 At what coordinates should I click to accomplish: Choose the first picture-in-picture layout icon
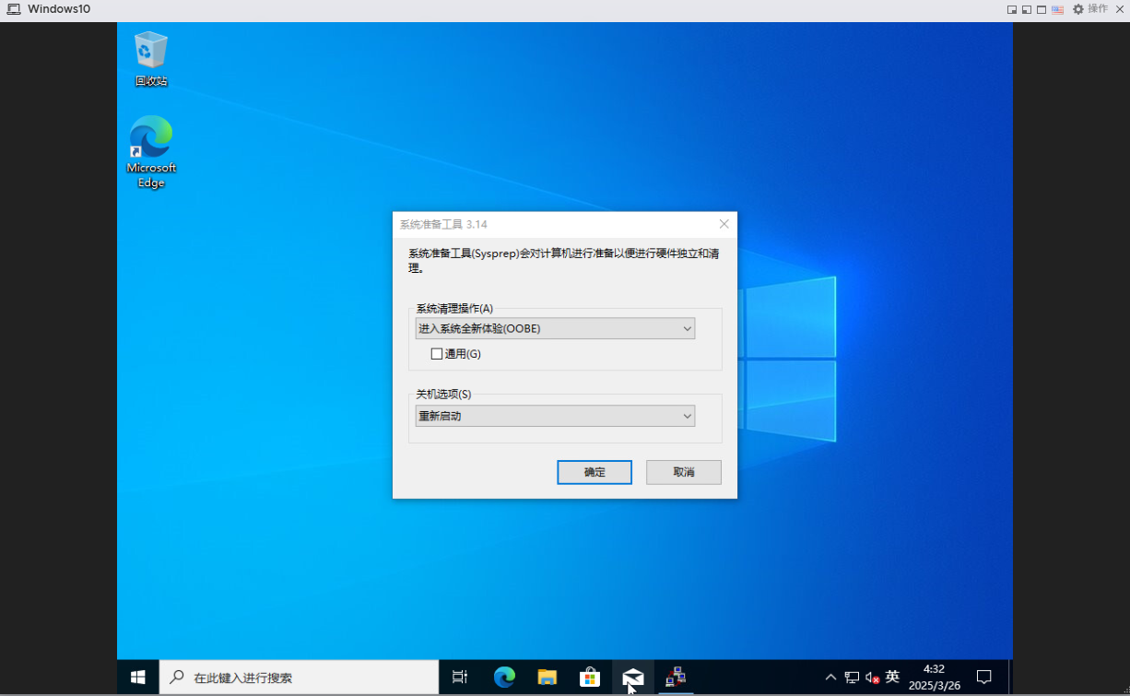[1012, 9]
